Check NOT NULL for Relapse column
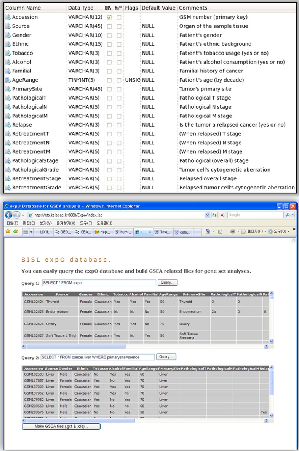 coord(109,125)
